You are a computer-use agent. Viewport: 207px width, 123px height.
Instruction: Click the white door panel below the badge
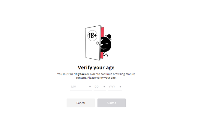click(92, 49)
